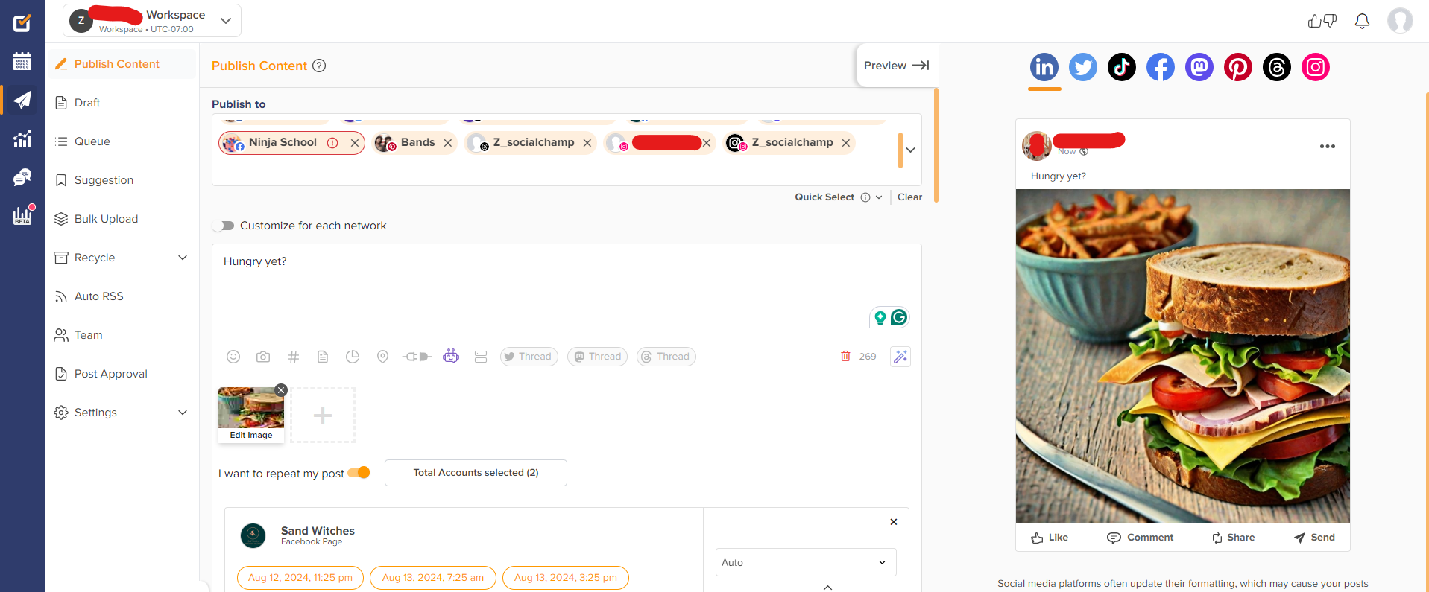Expand the Settings menu
The width and height of the screenshot is (1429, 592).
point(183,413)
